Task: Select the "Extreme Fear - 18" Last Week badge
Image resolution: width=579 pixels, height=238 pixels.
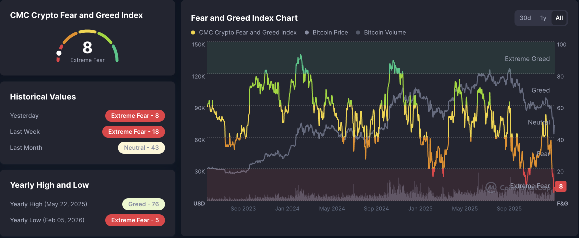Action: click(x=133, y=131)
